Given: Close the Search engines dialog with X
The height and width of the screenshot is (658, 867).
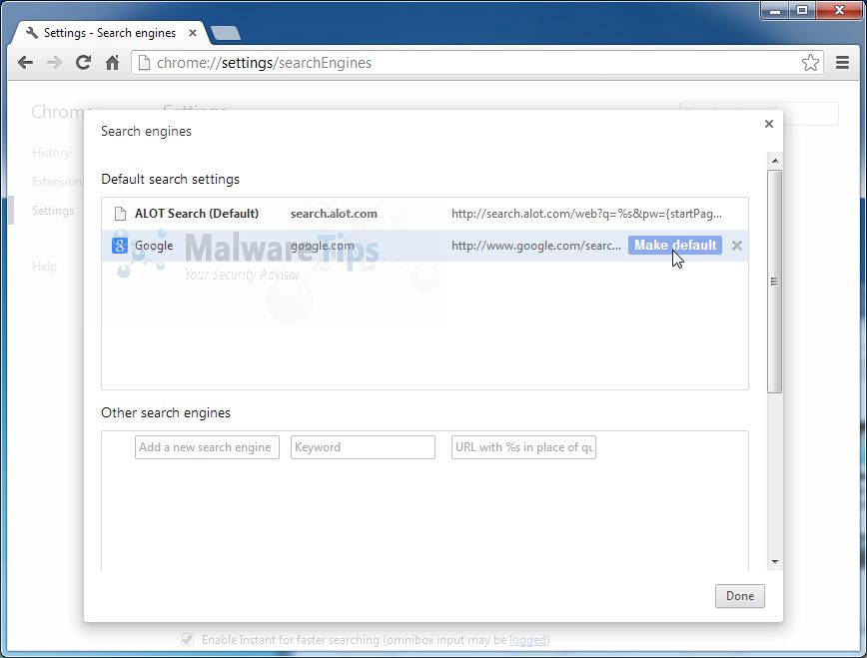Looking at the screenshot, I should pyautogui.click(x=768, y=124).
